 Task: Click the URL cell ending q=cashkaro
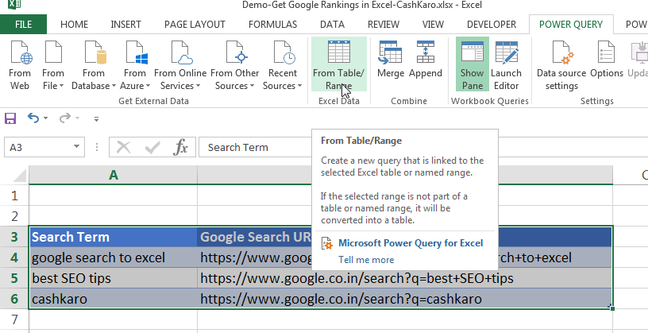405,299
